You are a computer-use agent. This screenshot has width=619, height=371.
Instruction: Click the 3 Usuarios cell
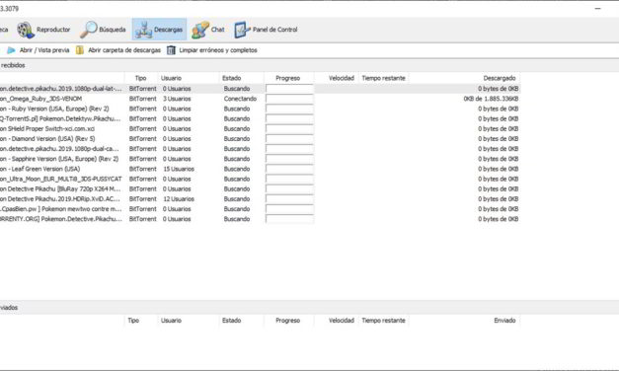pyautogui.click(x=177, y=99)
